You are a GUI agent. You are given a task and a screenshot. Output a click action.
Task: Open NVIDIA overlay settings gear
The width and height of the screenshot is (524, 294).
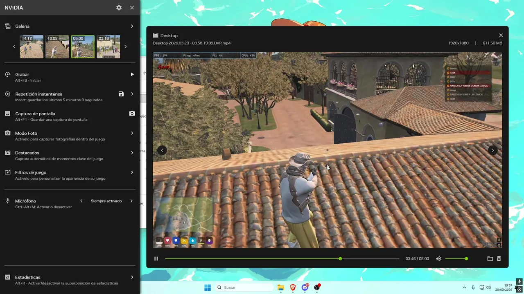[119, 8]
